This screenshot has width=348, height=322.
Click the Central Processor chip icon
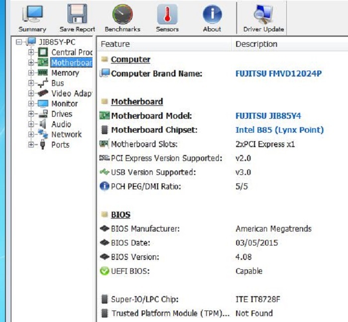[43, 52]
